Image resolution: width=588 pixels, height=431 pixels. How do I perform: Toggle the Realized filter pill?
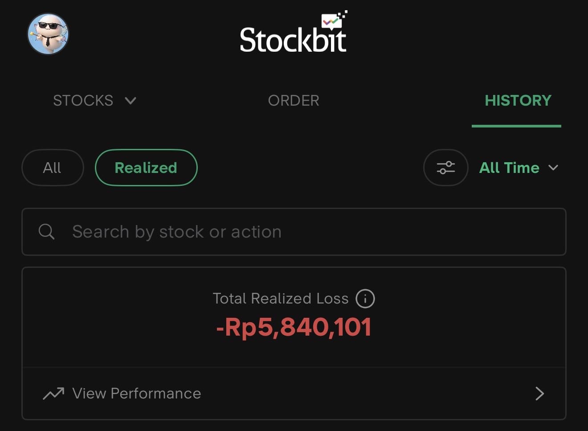coord(146,168)
